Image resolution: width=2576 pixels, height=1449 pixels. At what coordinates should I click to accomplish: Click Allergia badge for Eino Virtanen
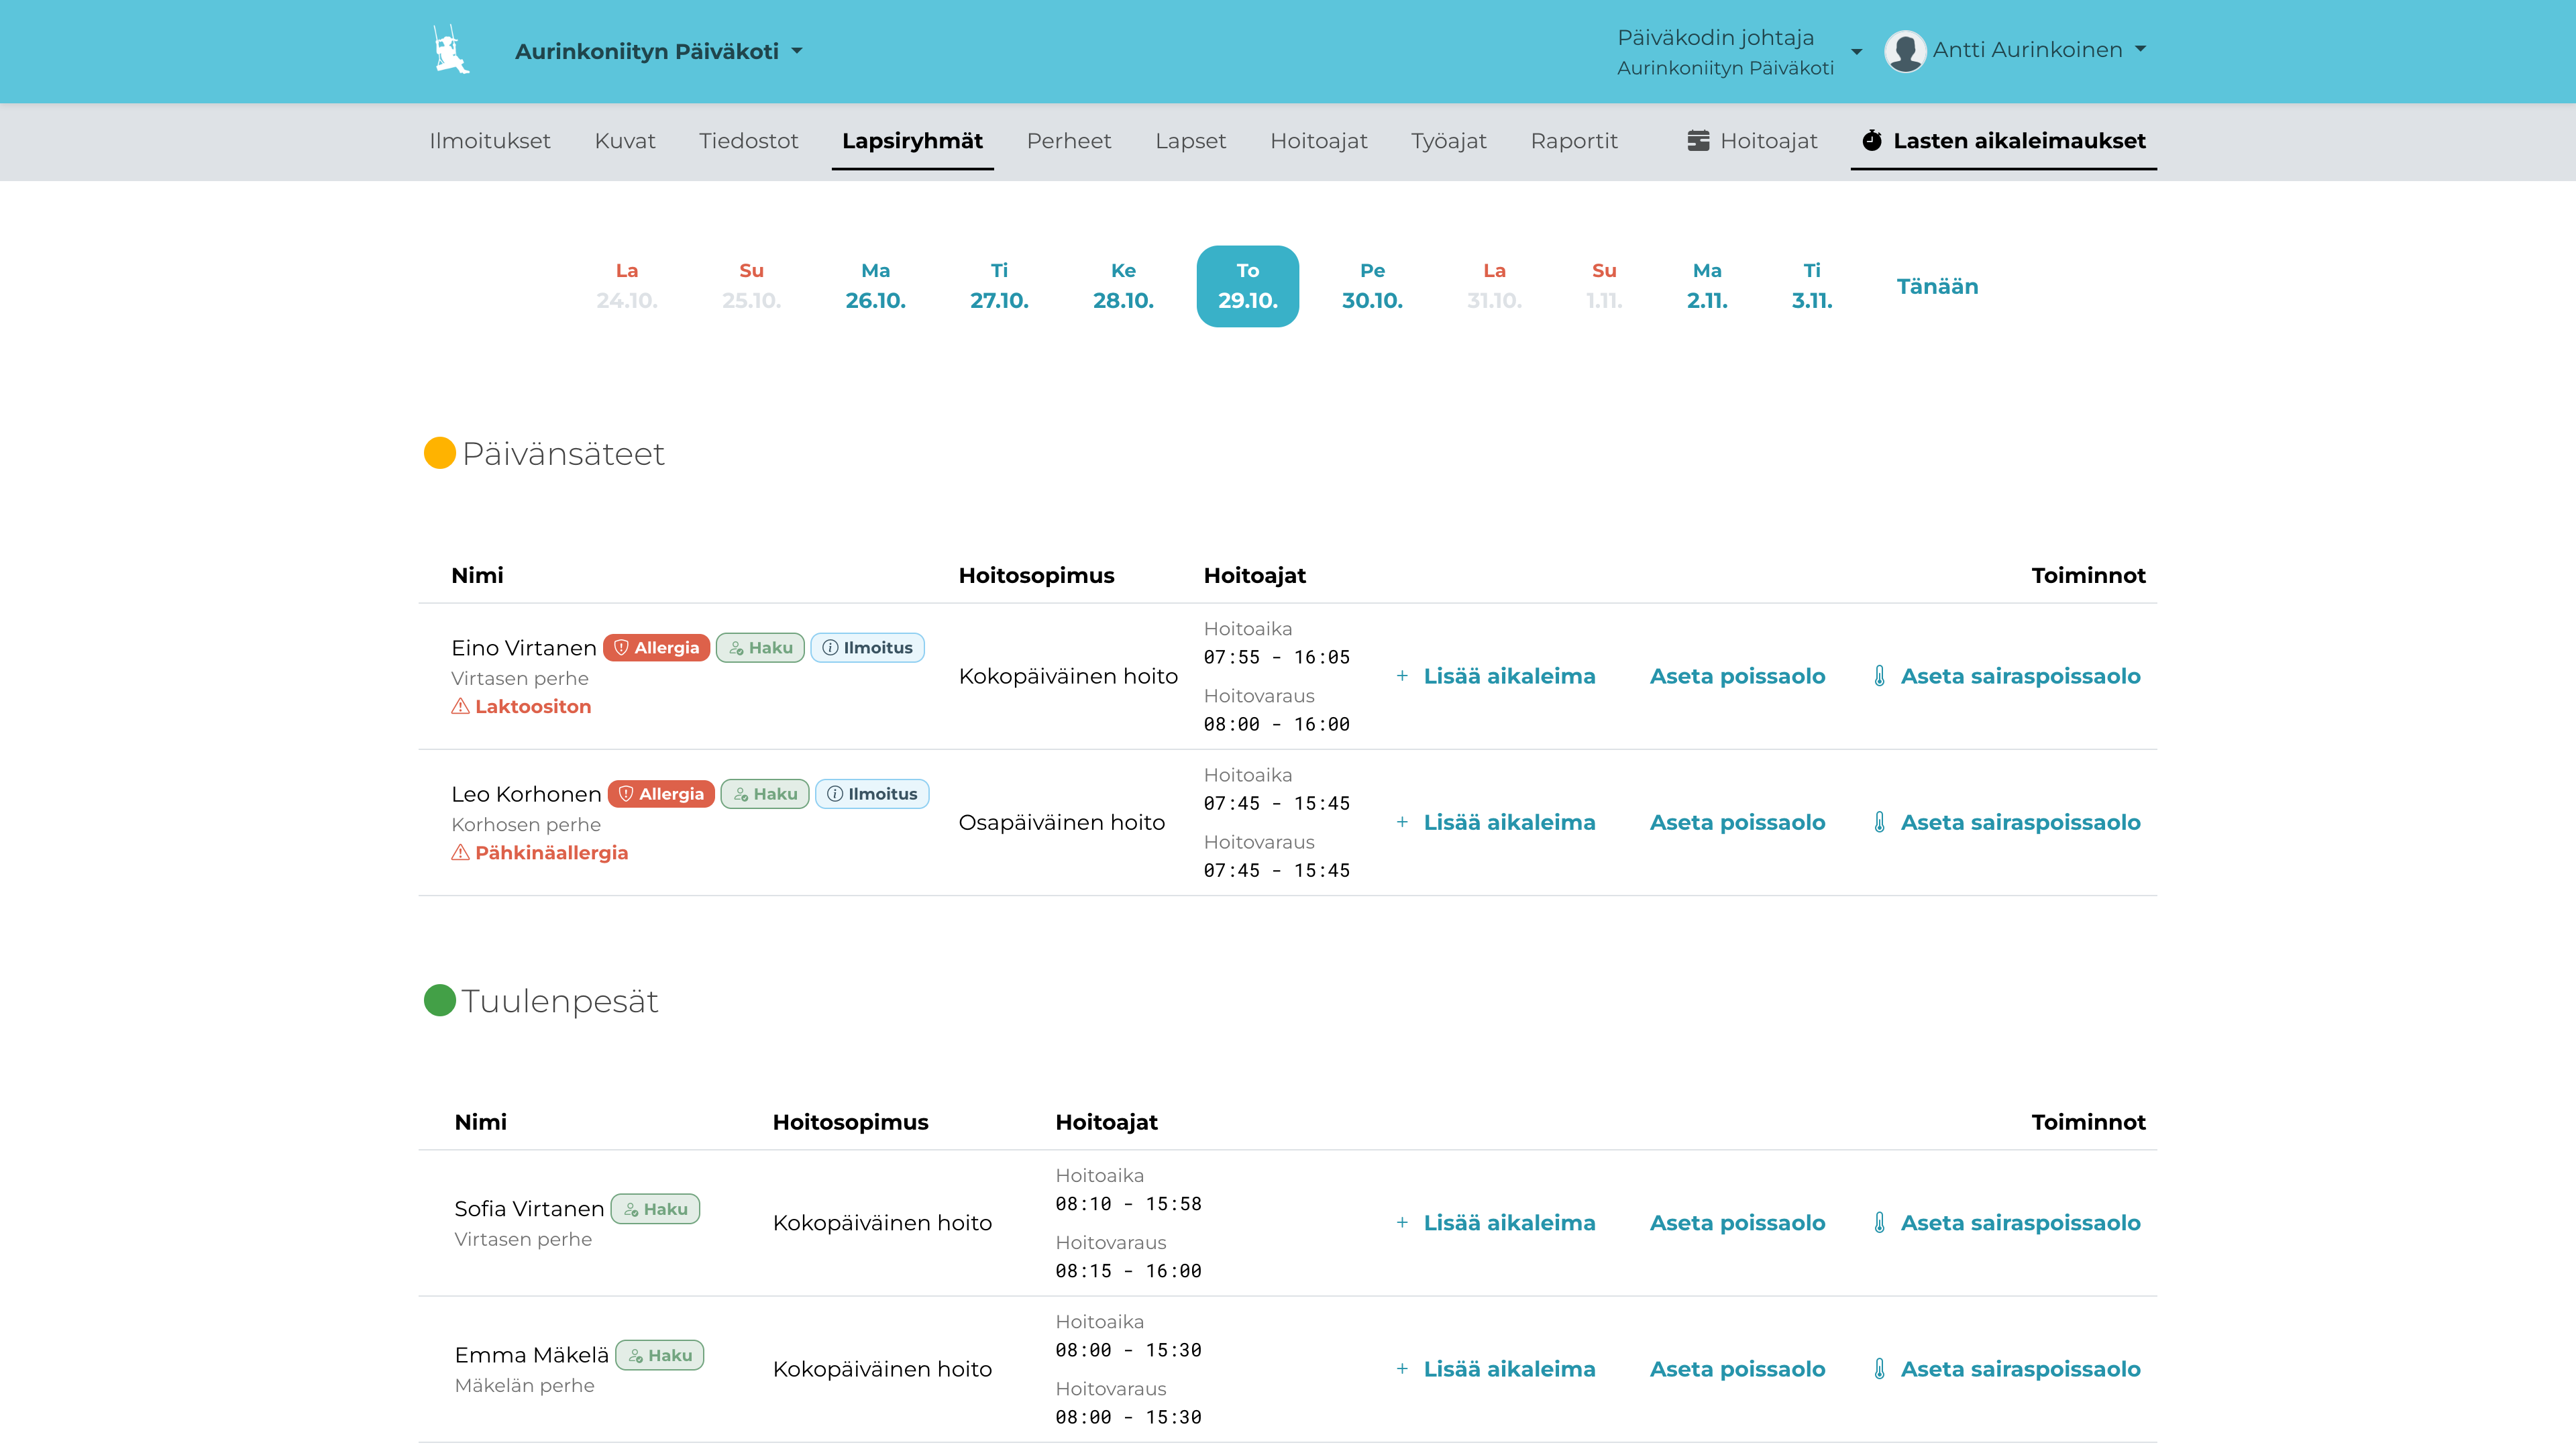(657, 648)
